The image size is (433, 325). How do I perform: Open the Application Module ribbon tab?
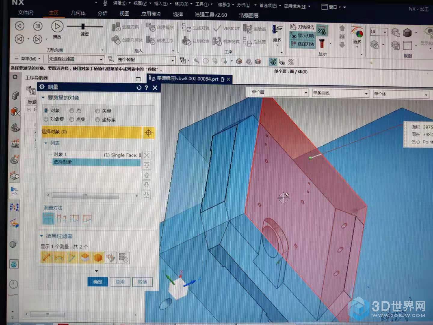click(151, 14)
